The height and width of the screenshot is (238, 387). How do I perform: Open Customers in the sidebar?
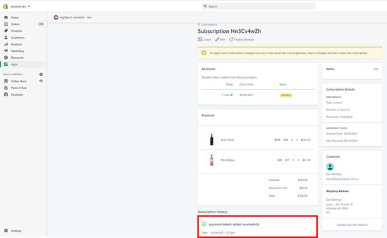pyautogui.click(x=18, y=37)
